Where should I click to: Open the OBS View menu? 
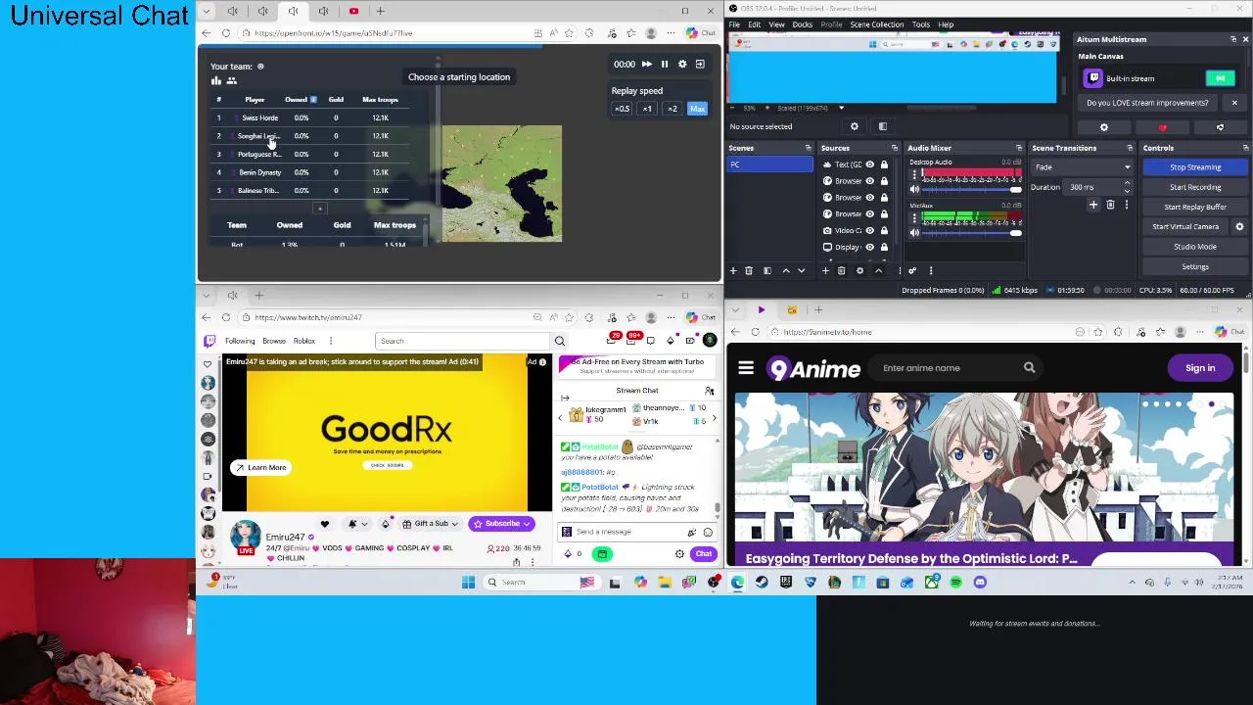coord(776,24)
